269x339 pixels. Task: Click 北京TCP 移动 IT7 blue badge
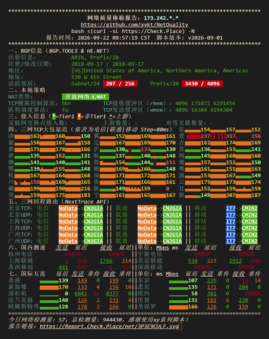[230, 208]
